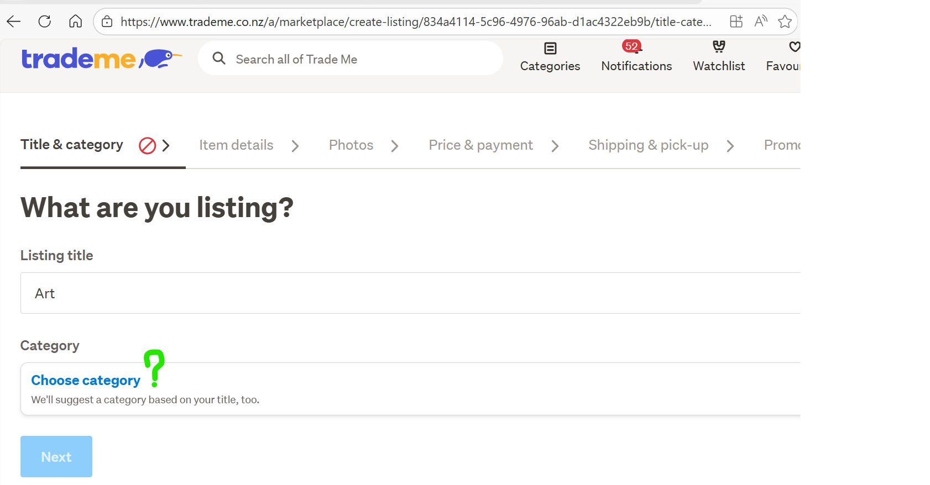This screenshot has height=485, width=930.
Task: Click the Choose category link
Action: click(86, 380)
